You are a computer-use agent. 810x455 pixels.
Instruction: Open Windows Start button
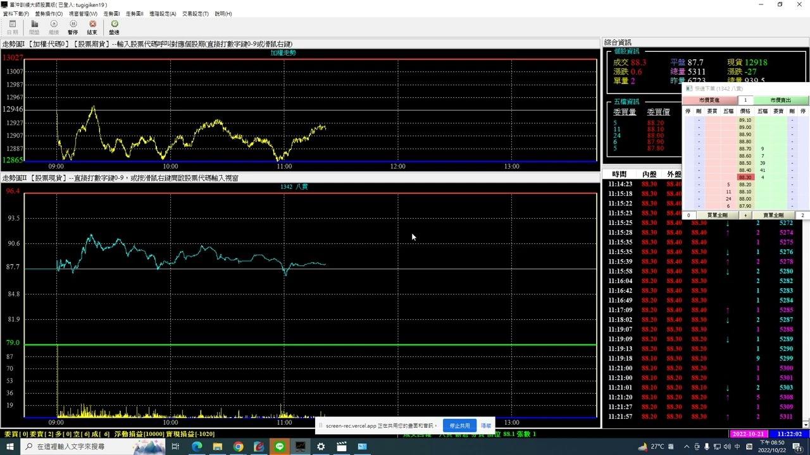(x=10, y=446)
